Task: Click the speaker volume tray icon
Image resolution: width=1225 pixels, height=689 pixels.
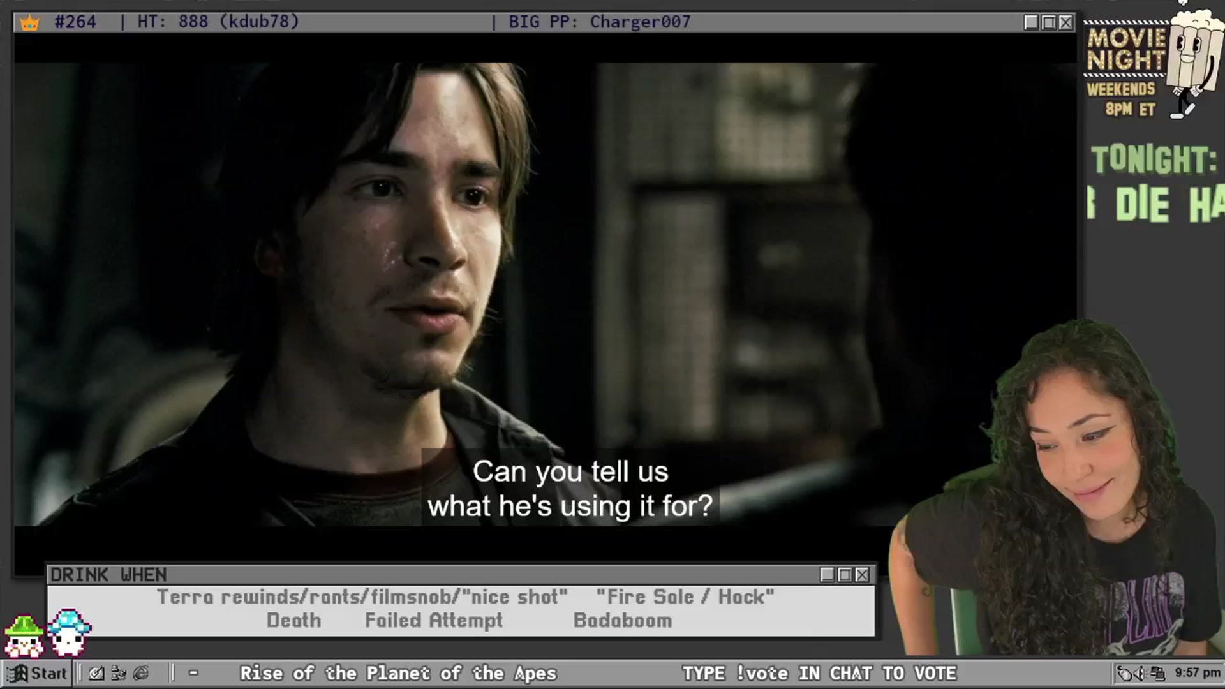Action: click(x=1142, y=673)
